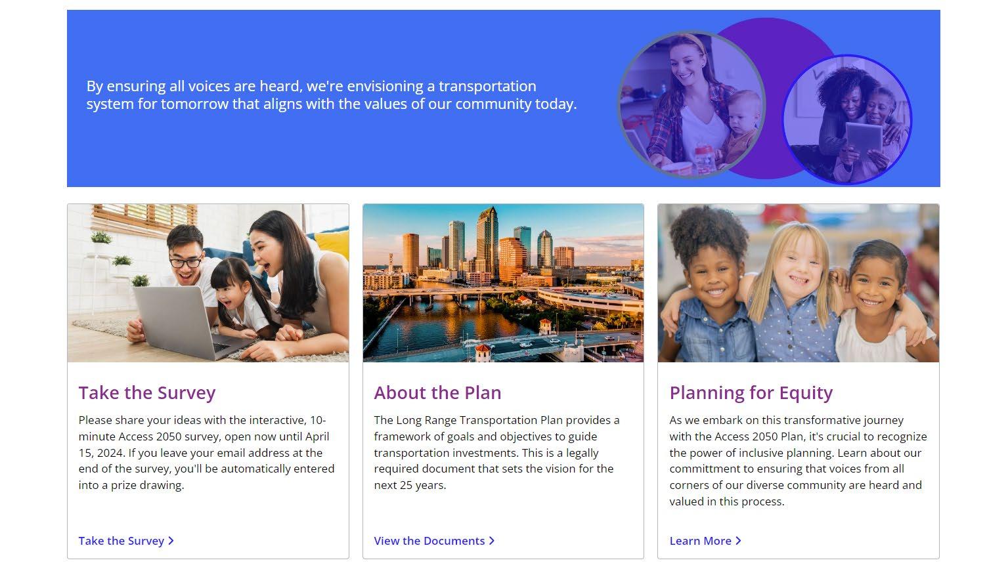Click the arrow icon after View the Documents
987x573 pixels.
click(492, 541)
